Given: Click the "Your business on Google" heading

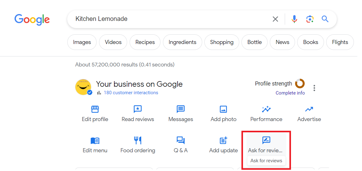Looking at the screenshot, I should [x=139, y=84].
